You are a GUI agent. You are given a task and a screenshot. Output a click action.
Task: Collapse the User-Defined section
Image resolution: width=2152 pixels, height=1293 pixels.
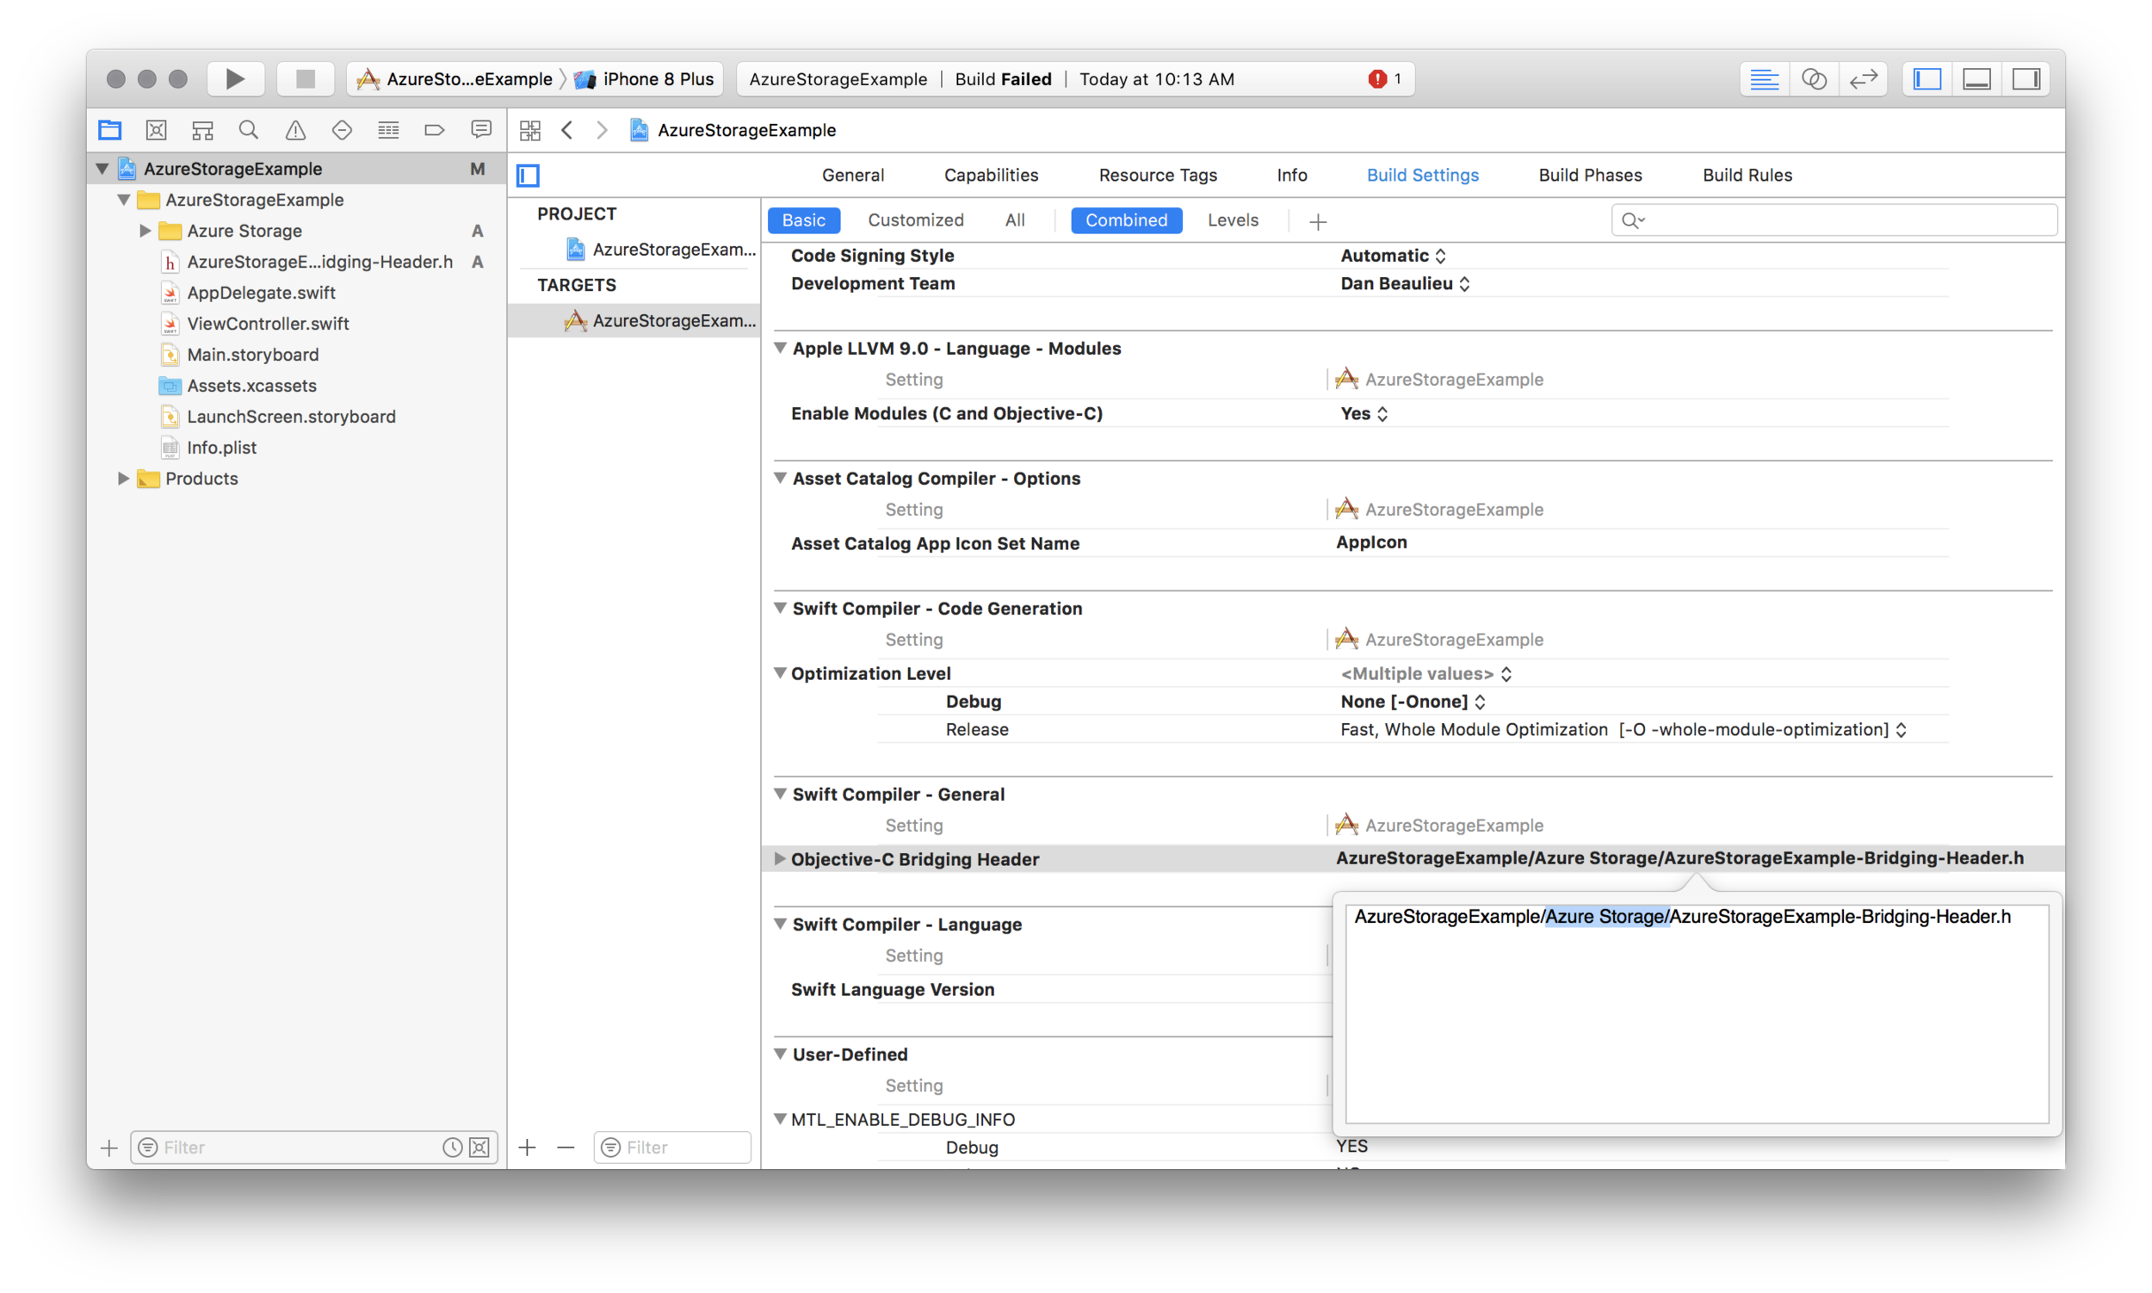point(780,1054)
